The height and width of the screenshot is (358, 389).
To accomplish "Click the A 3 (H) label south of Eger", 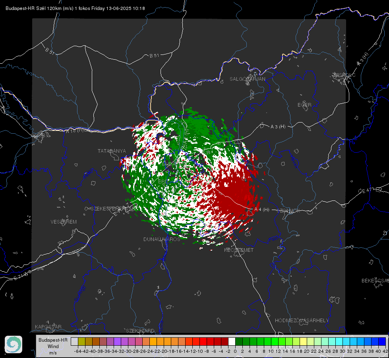I will [x=278, y=127].
